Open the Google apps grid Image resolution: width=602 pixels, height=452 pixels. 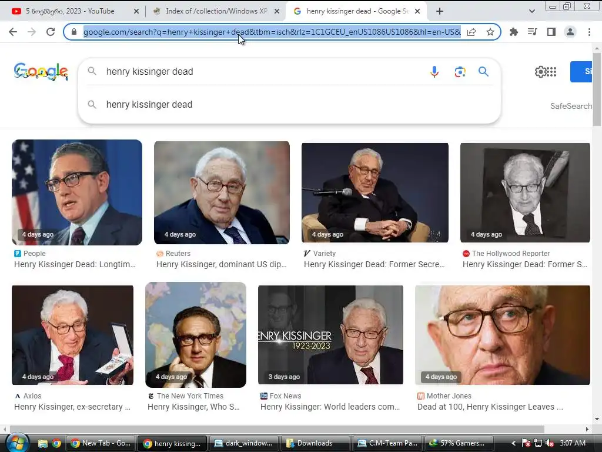coord(551,71)
